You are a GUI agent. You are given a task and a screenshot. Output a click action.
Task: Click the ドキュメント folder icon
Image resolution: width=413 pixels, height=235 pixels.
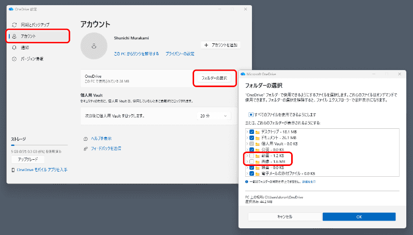[258, 138]
